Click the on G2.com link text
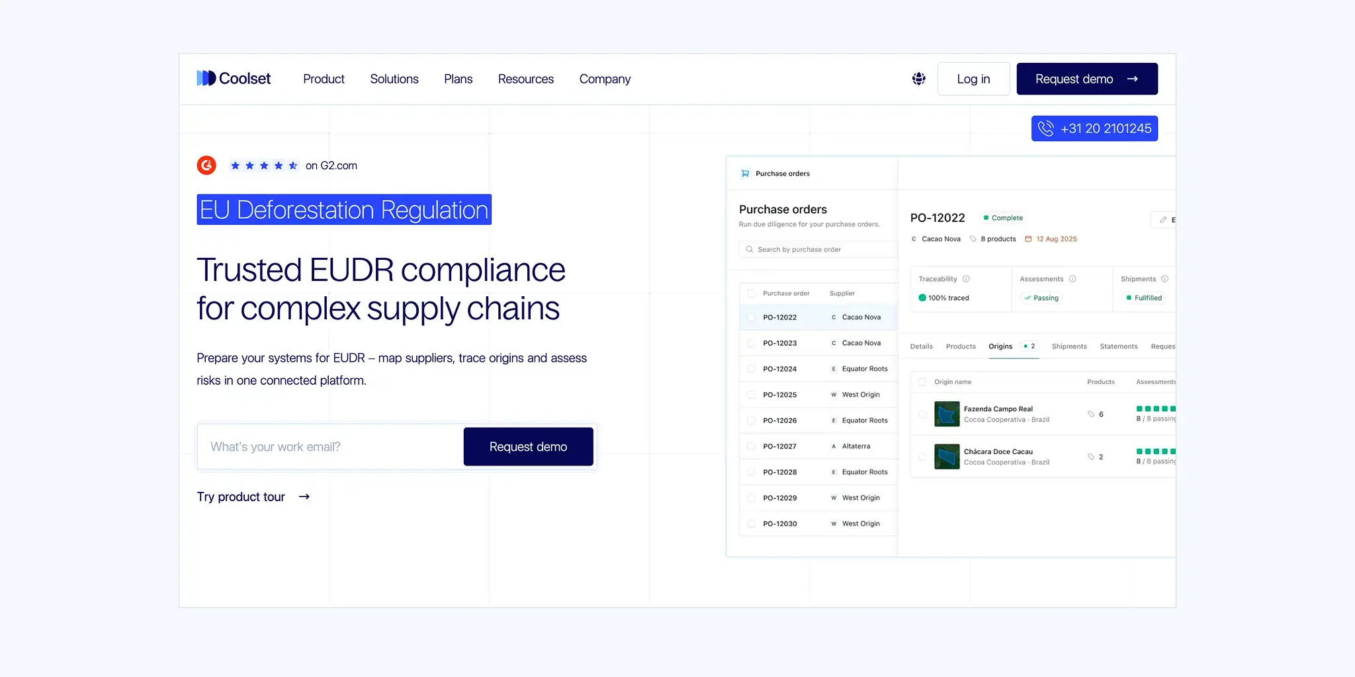The width and height of the screenshot is (1355, 677). 331,165
